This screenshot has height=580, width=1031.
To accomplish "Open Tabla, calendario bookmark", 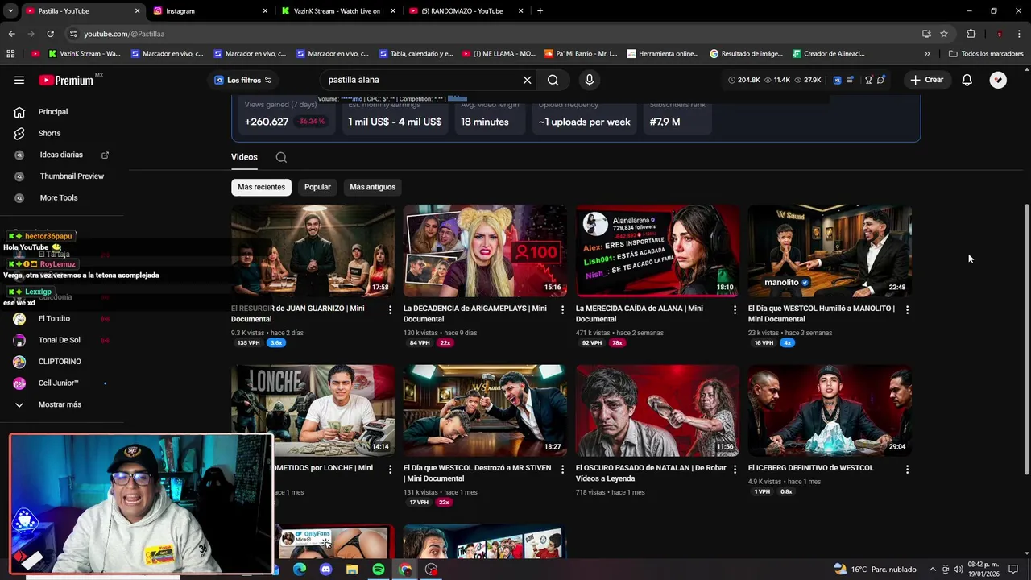I will click(415, 54).
